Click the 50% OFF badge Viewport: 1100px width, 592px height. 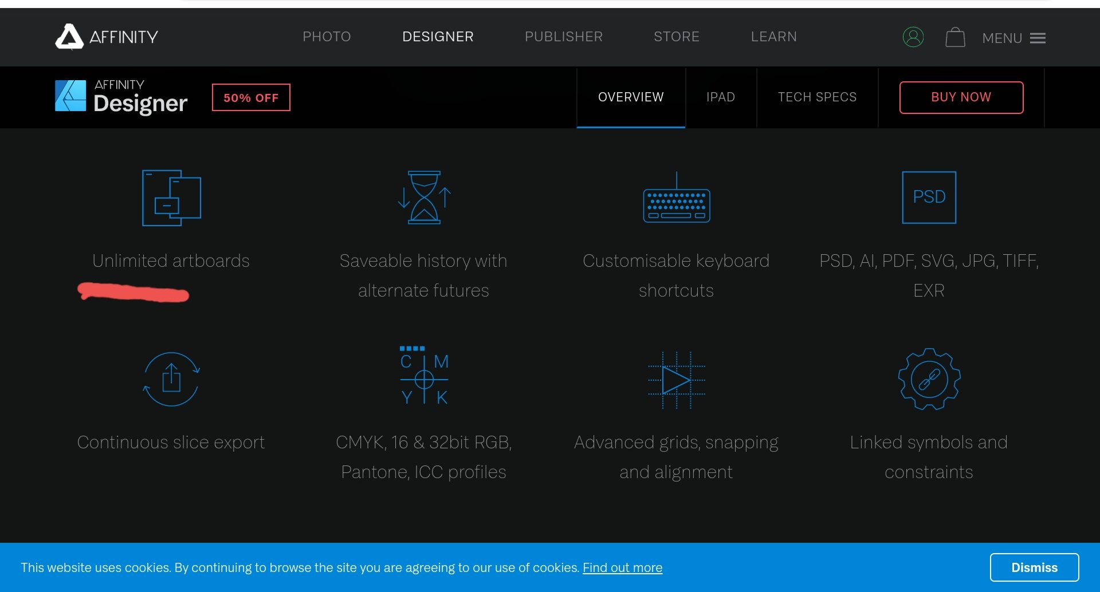tap(251, 97)
